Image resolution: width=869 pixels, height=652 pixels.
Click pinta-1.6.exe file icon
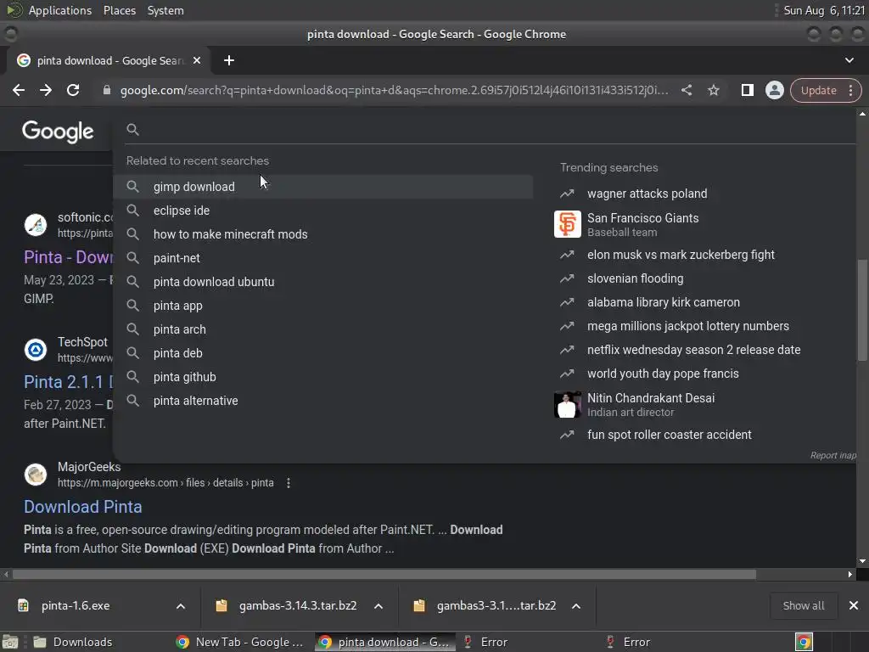click(23, 605)
